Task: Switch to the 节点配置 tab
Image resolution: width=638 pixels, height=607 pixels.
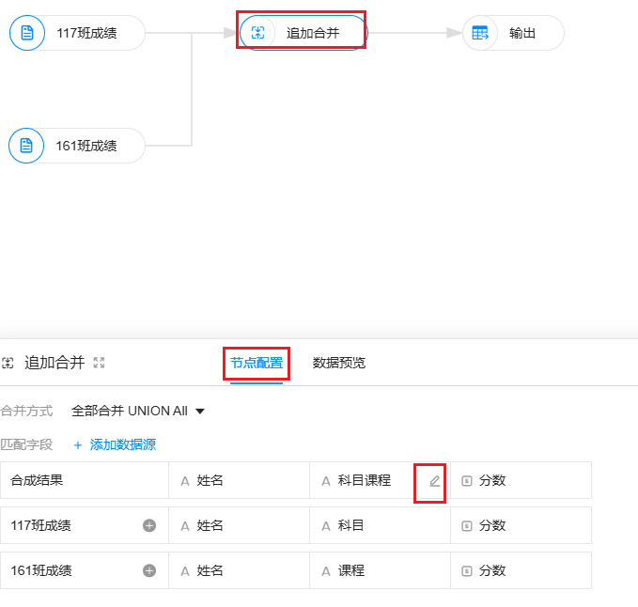Action: tap(257, 363)
